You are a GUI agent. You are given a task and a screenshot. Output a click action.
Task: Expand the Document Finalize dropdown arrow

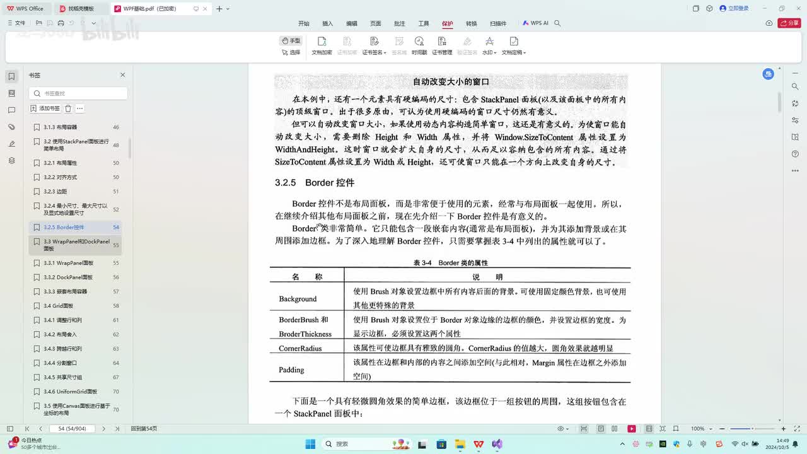click(x=524, y=53)
